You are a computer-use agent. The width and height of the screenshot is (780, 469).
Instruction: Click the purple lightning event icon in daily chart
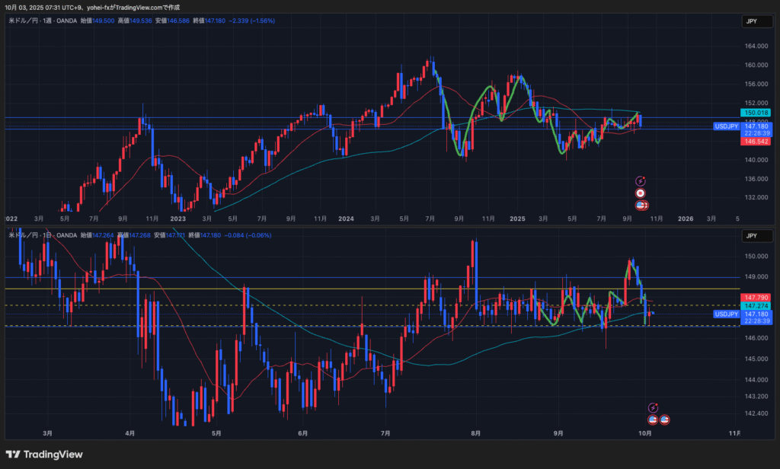point(652,407)
